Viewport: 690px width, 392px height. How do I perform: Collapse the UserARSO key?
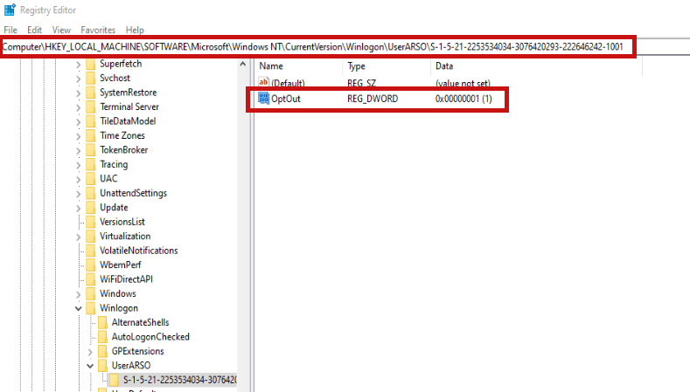click(90, 366)
